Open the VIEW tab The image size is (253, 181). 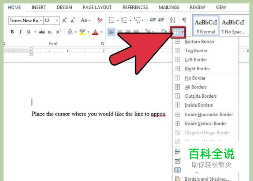[x=221, y=7]
